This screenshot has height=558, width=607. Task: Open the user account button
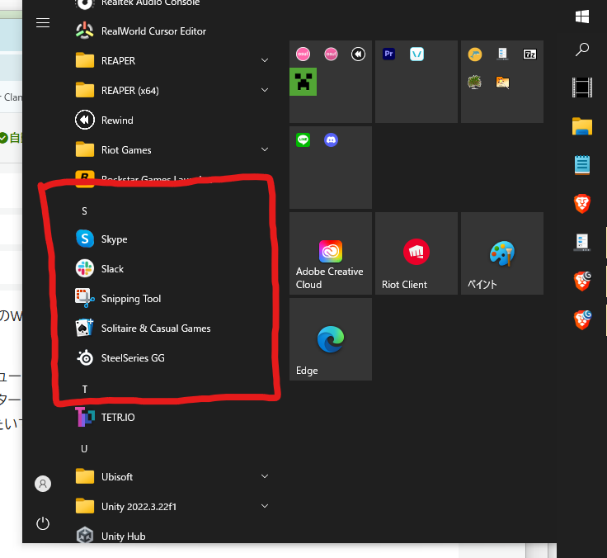(x=43, y=484)
